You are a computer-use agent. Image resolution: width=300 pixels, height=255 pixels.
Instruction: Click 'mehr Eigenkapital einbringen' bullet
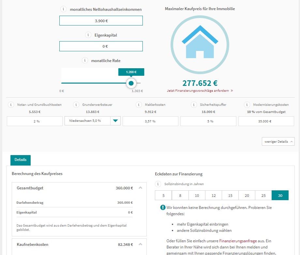(202, 224)
